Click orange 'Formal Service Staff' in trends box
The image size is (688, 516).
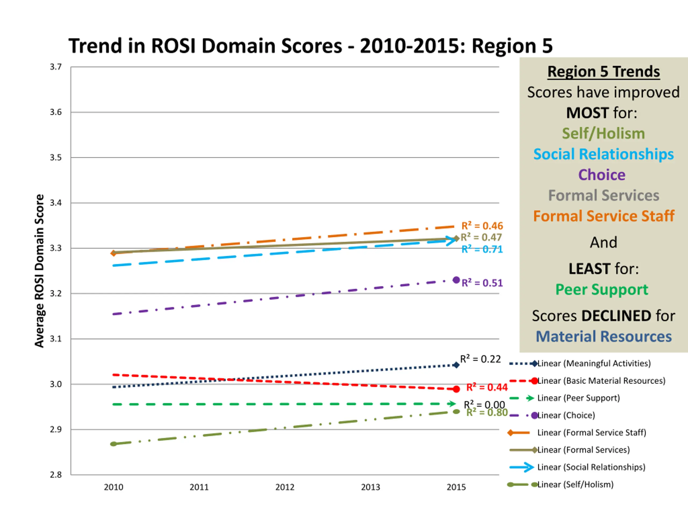click(x=603, y=216)
